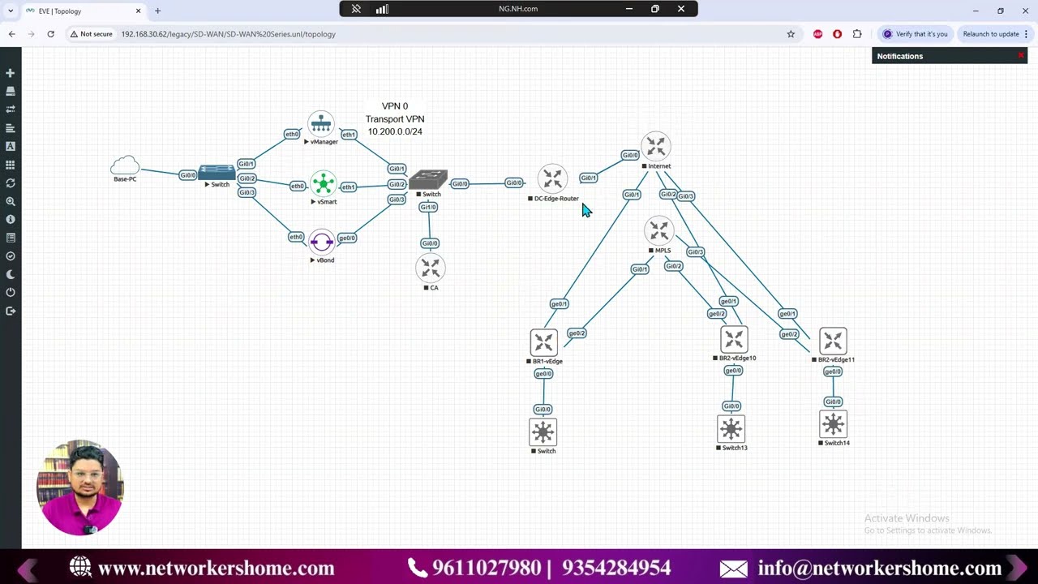Click the red ABP extension icon
This screenshot has width=1038, height=584.
tap(817, 34)
